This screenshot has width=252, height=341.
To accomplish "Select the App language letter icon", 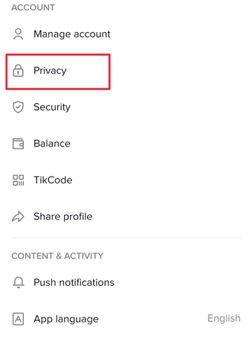I will [x=18, y=319].
